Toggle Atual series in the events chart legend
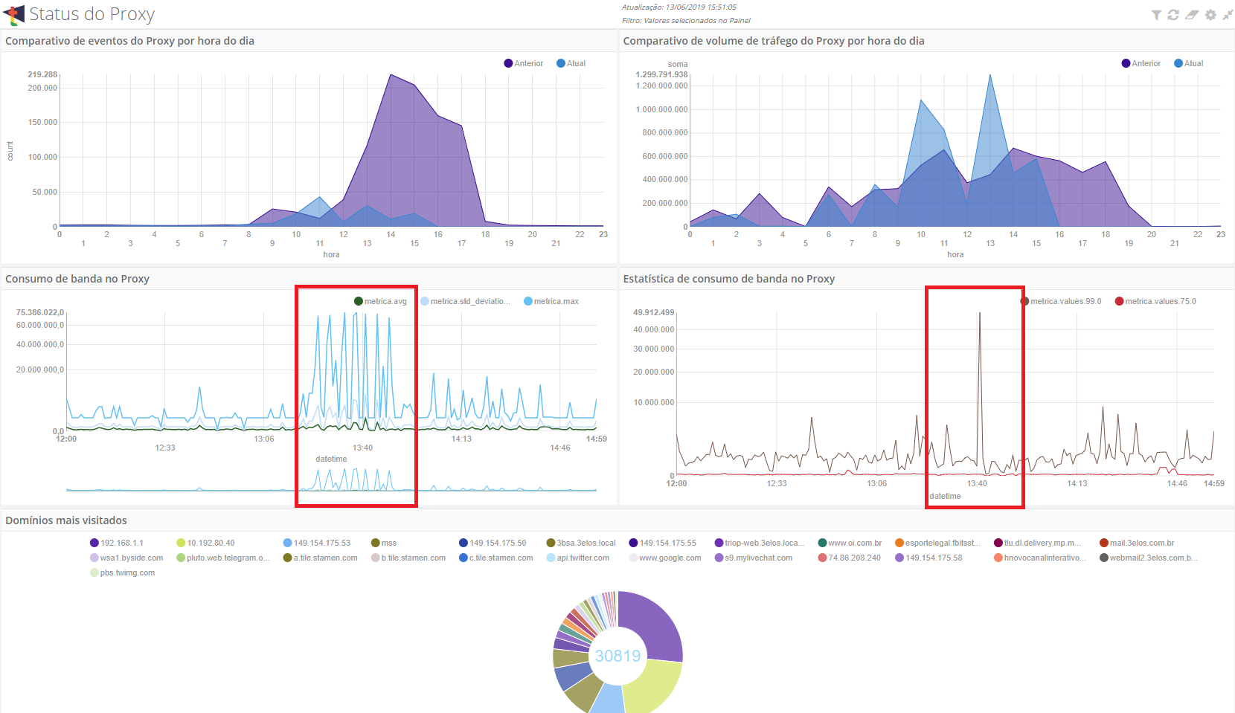 [x=571, y=63]
